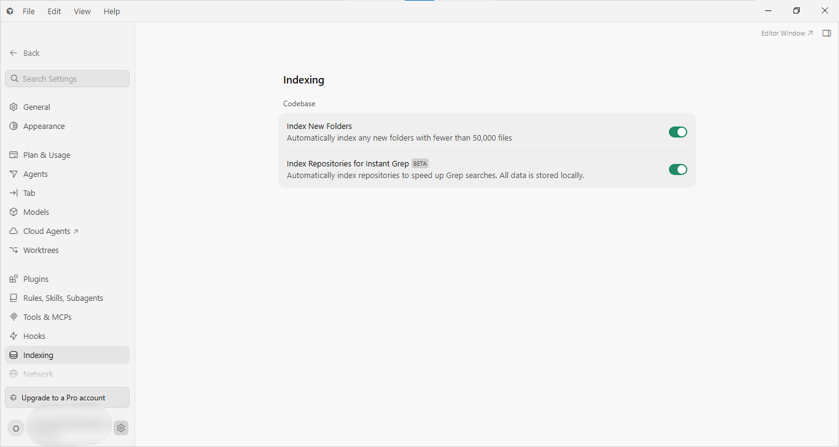Click Upgrade to a Pro account button
Screen dimensions: 839x447
point(67,397)
